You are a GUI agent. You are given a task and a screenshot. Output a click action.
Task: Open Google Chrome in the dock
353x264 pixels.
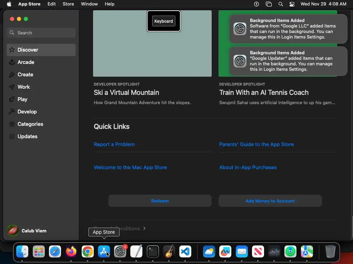(x=88, y=251)
